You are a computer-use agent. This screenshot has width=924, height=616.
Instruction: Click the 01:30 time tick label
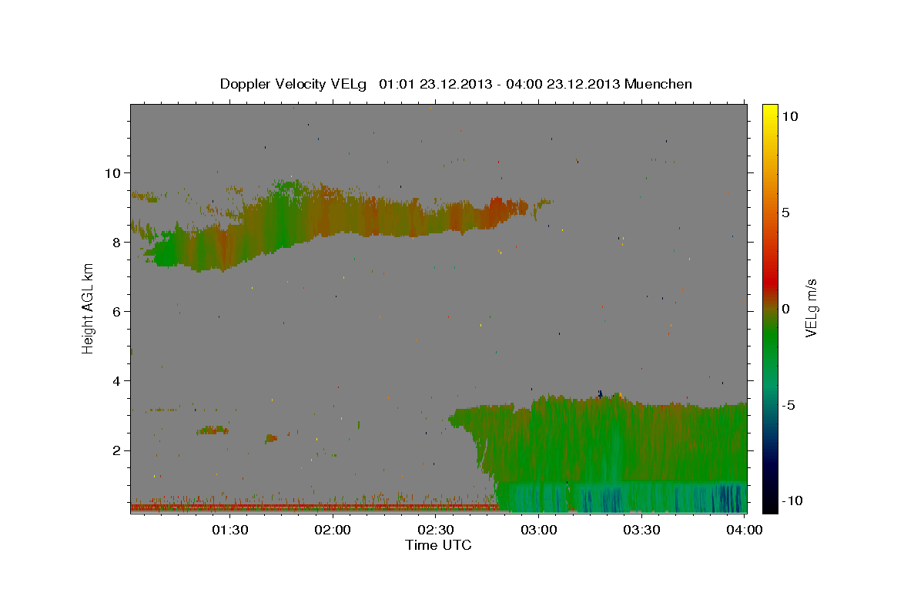point(230,530)
